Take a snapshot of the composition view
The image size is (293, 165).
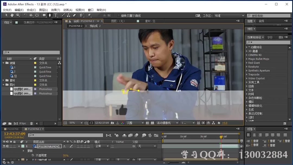point(112,123)
